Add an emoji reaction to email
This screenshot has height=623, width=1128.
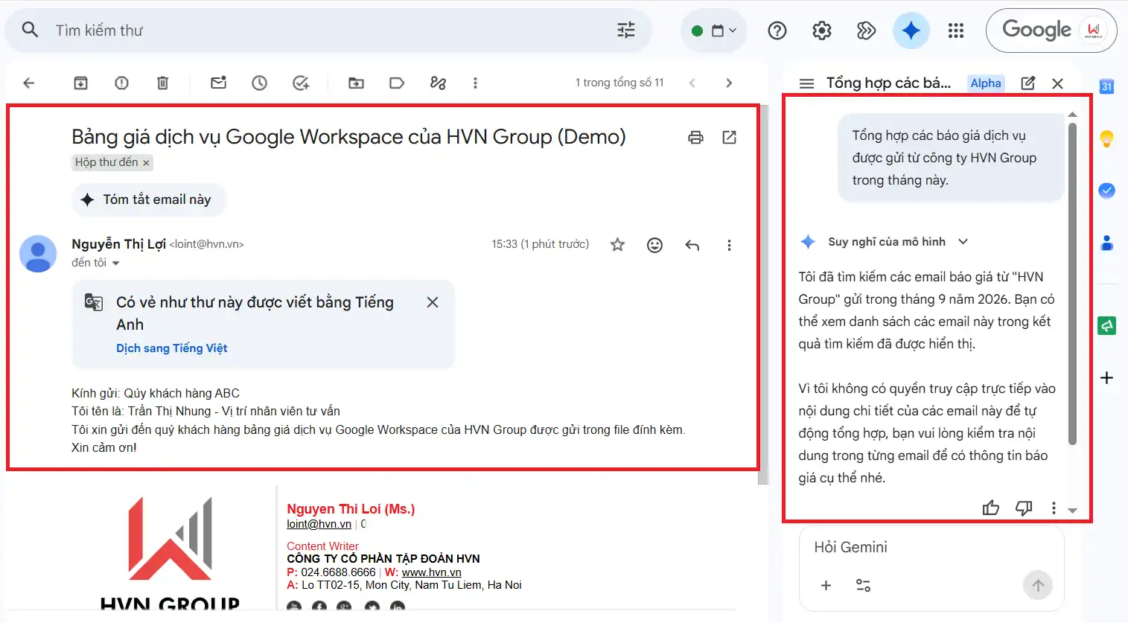654,244
